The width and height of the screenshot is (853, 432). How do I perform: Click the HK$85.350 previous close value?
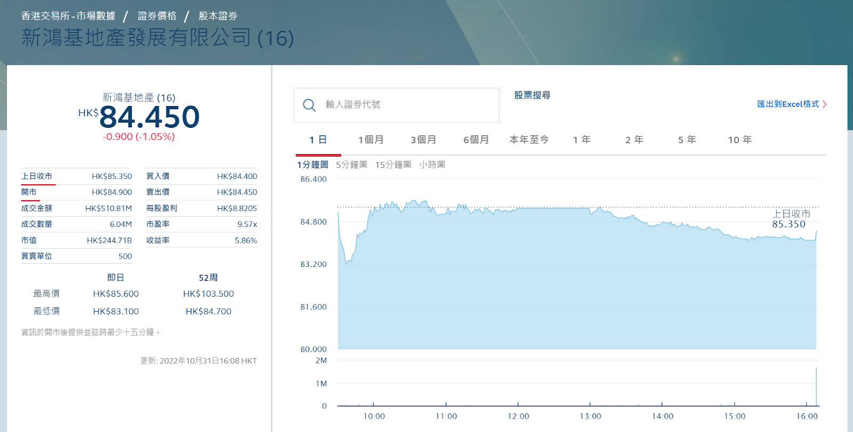(x=111, y=176)
